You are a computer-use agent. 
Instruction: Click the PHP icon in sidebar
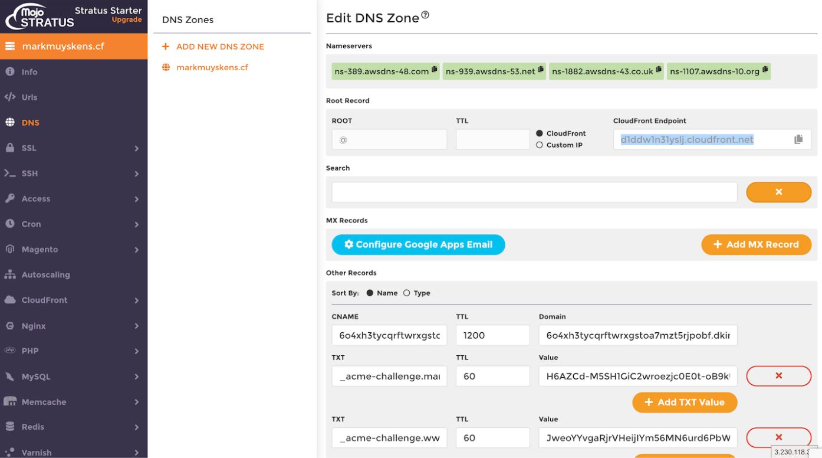(10, 351)
